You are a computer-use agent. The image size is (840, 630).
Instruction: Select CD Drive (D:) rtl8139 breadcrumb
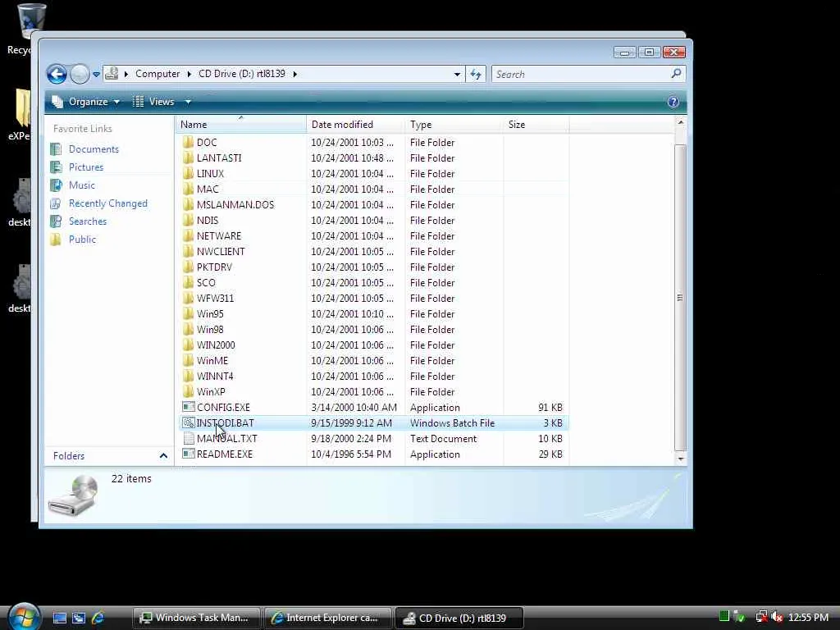coord(242,74)
